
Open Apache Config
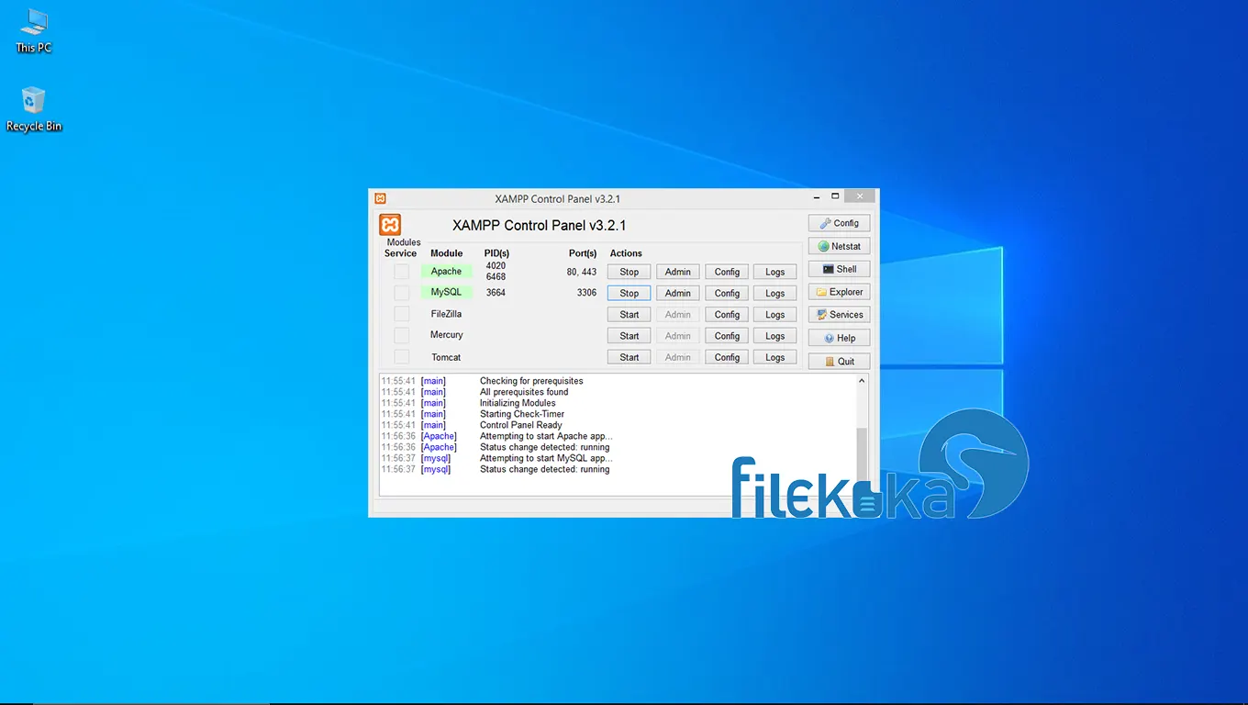(727, 272)
